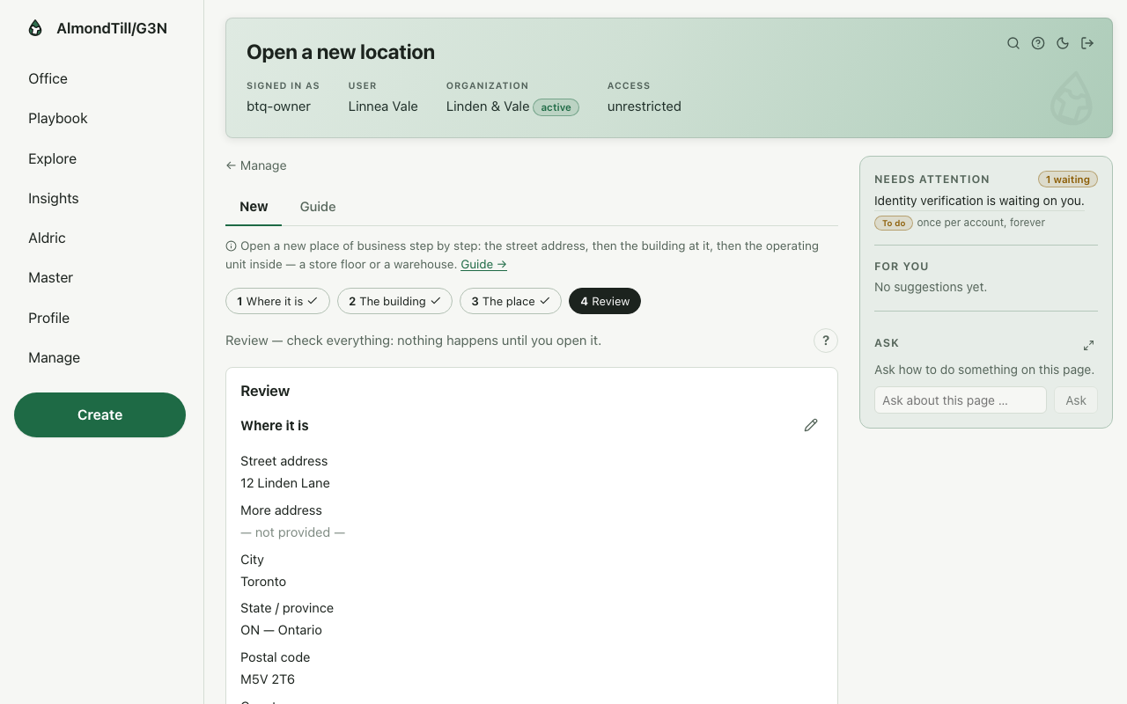1127x704 pixels.
Task: Click the 'Toronto' city value
Action: [x=263, y=582]
